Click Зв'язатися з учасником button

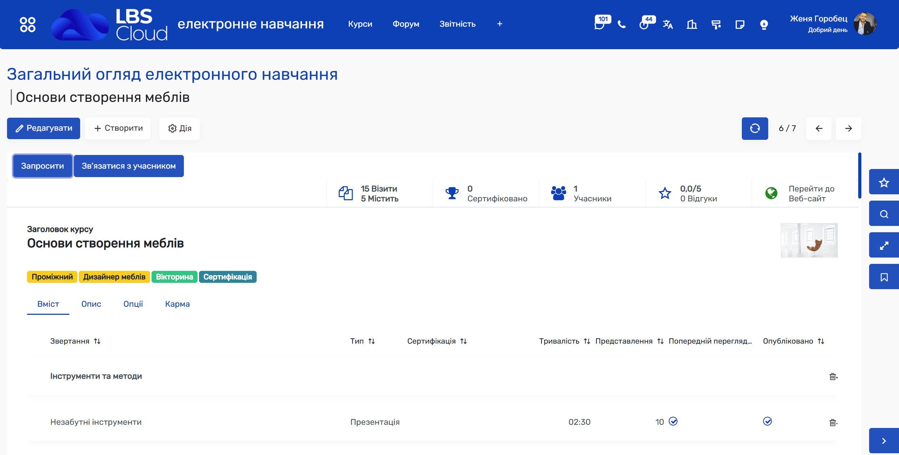coord(129,166)
